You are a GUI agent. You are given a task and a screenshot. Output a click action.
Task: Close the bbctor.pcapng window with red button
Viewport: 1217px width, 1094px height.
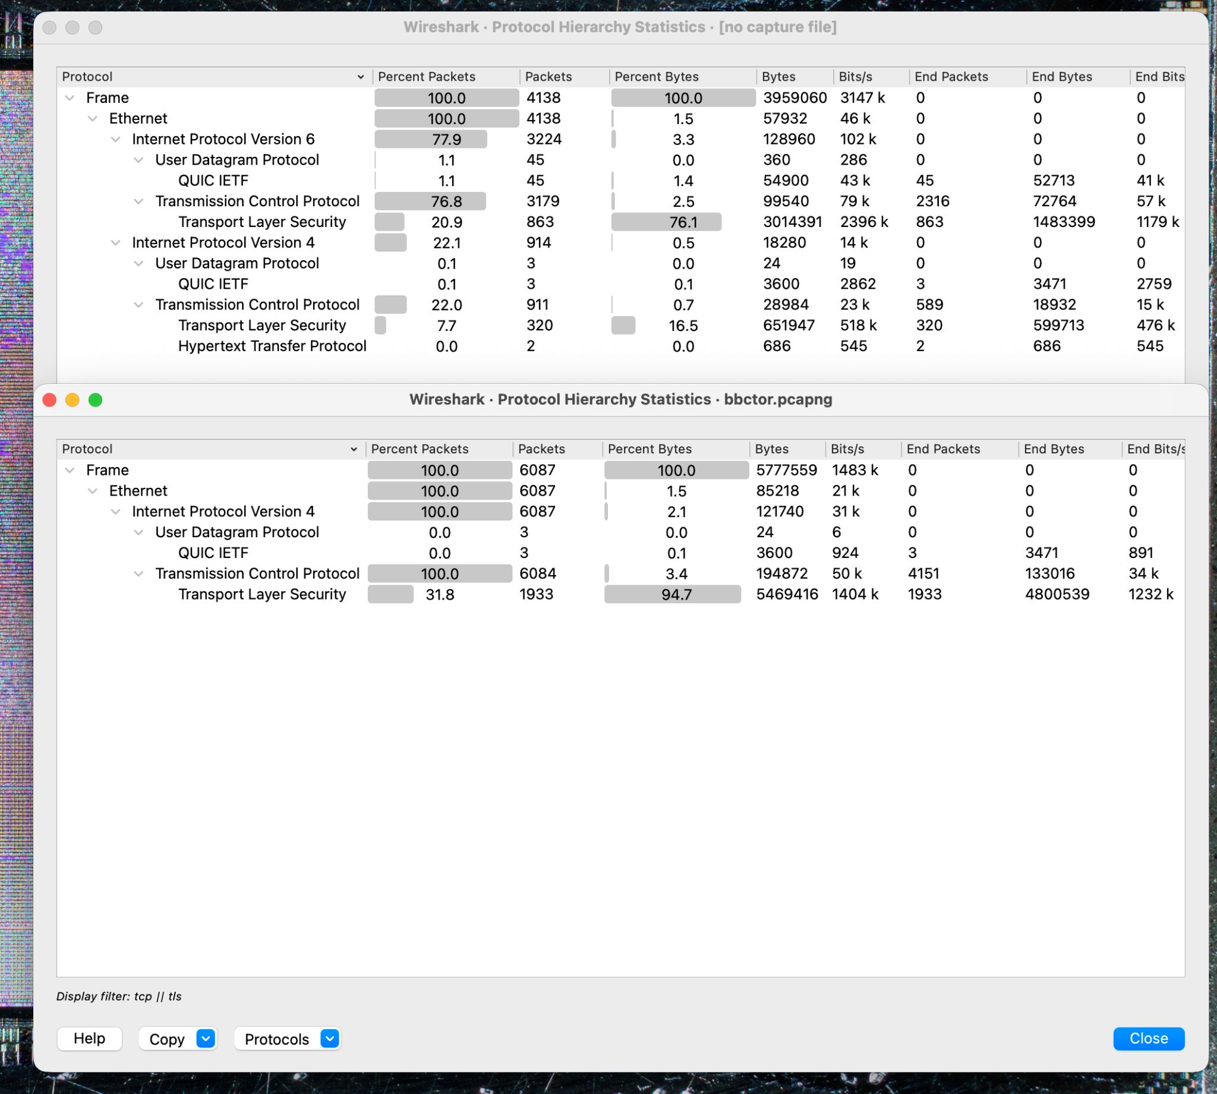49,400
